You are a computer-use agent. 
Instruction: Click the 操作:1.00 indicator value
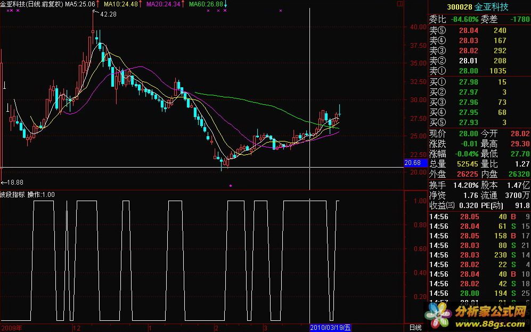click(41, 195)
